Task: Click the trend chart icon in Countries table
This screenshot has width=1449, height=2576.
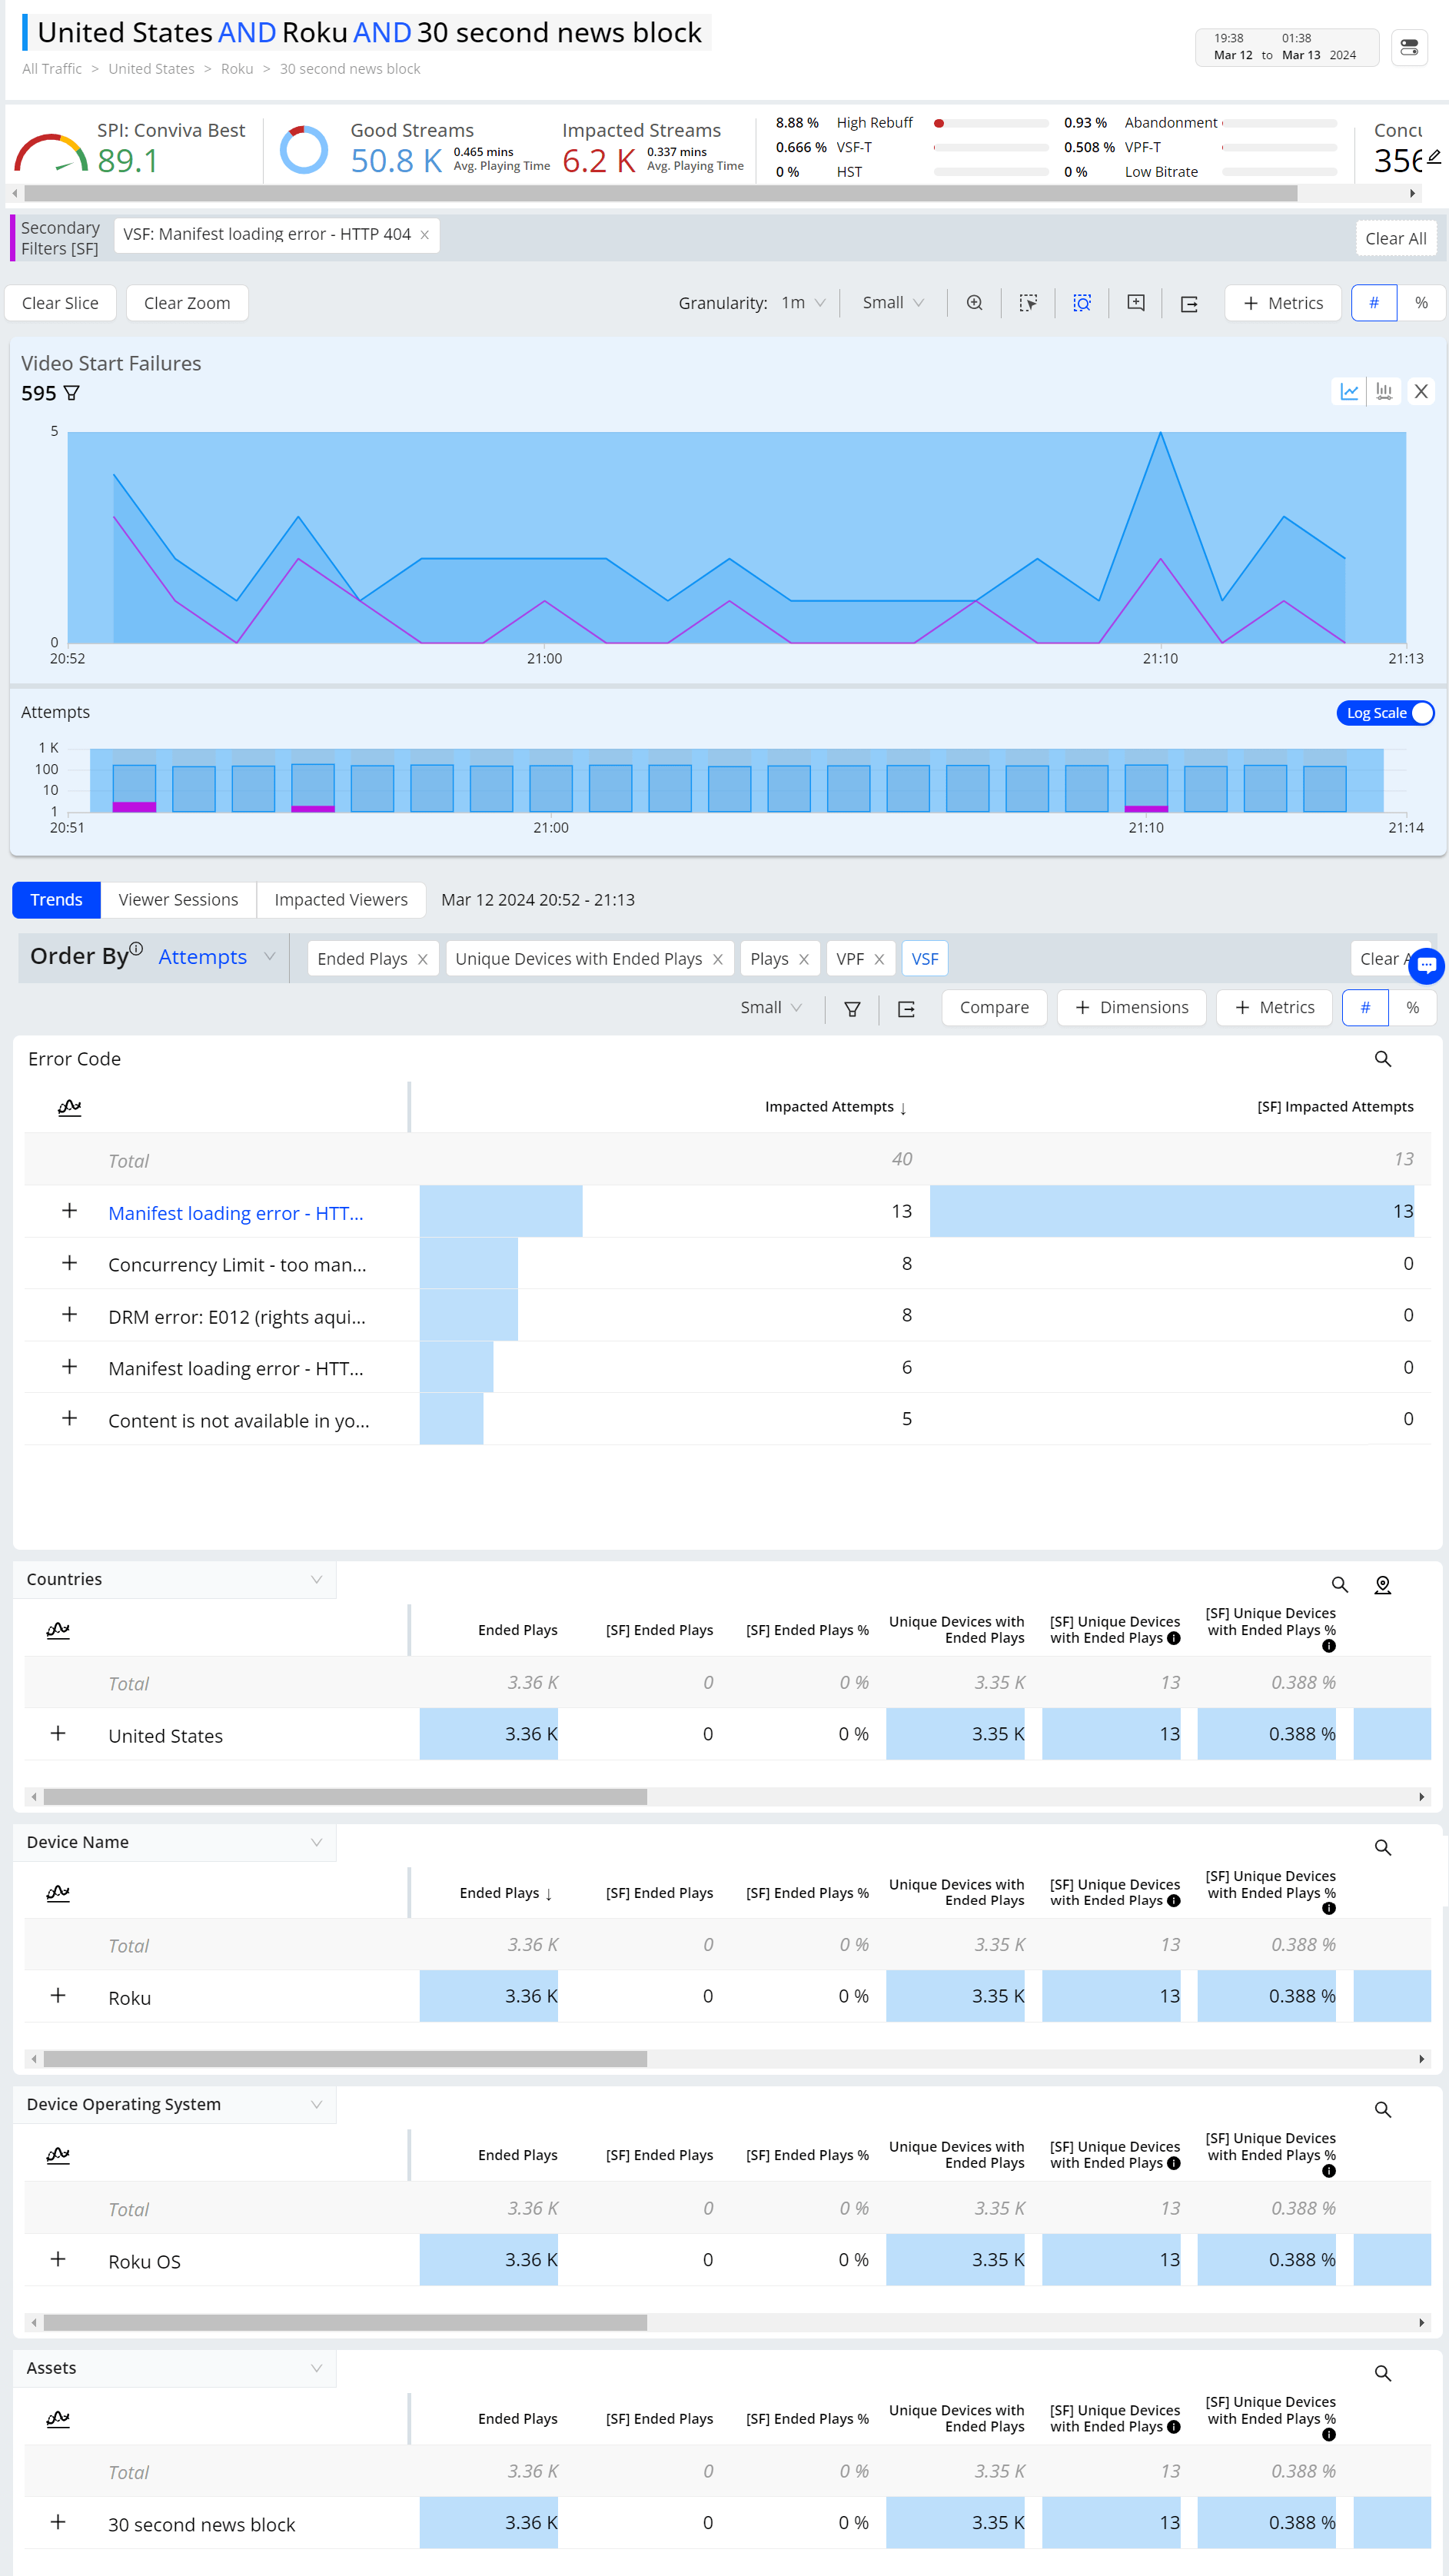Action: click(x=58, y=1630)
